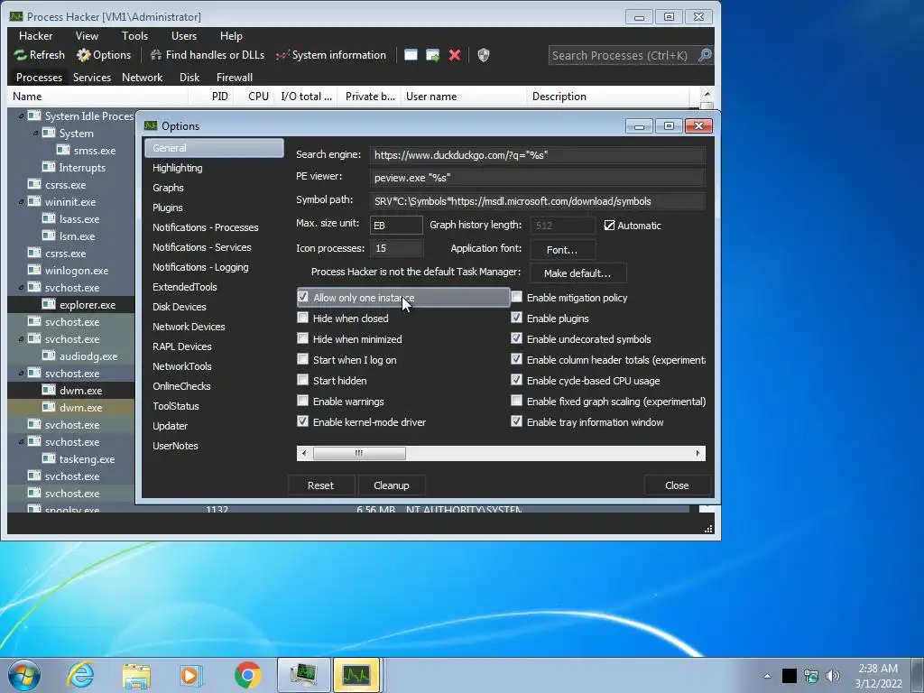Collapse svchost.exe above dwm.exe
The image size is (924, 693).
[22, 373]
